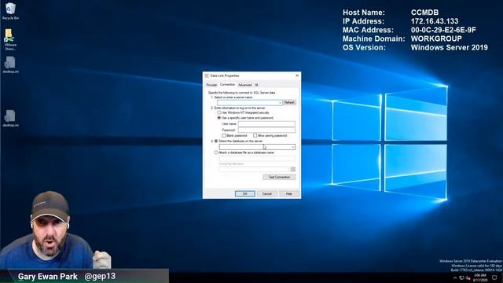Image resolution: width=503 pixels, height=283 pixels.
Task: Switch to the Advanced tab
Action: tap(244, 85)
